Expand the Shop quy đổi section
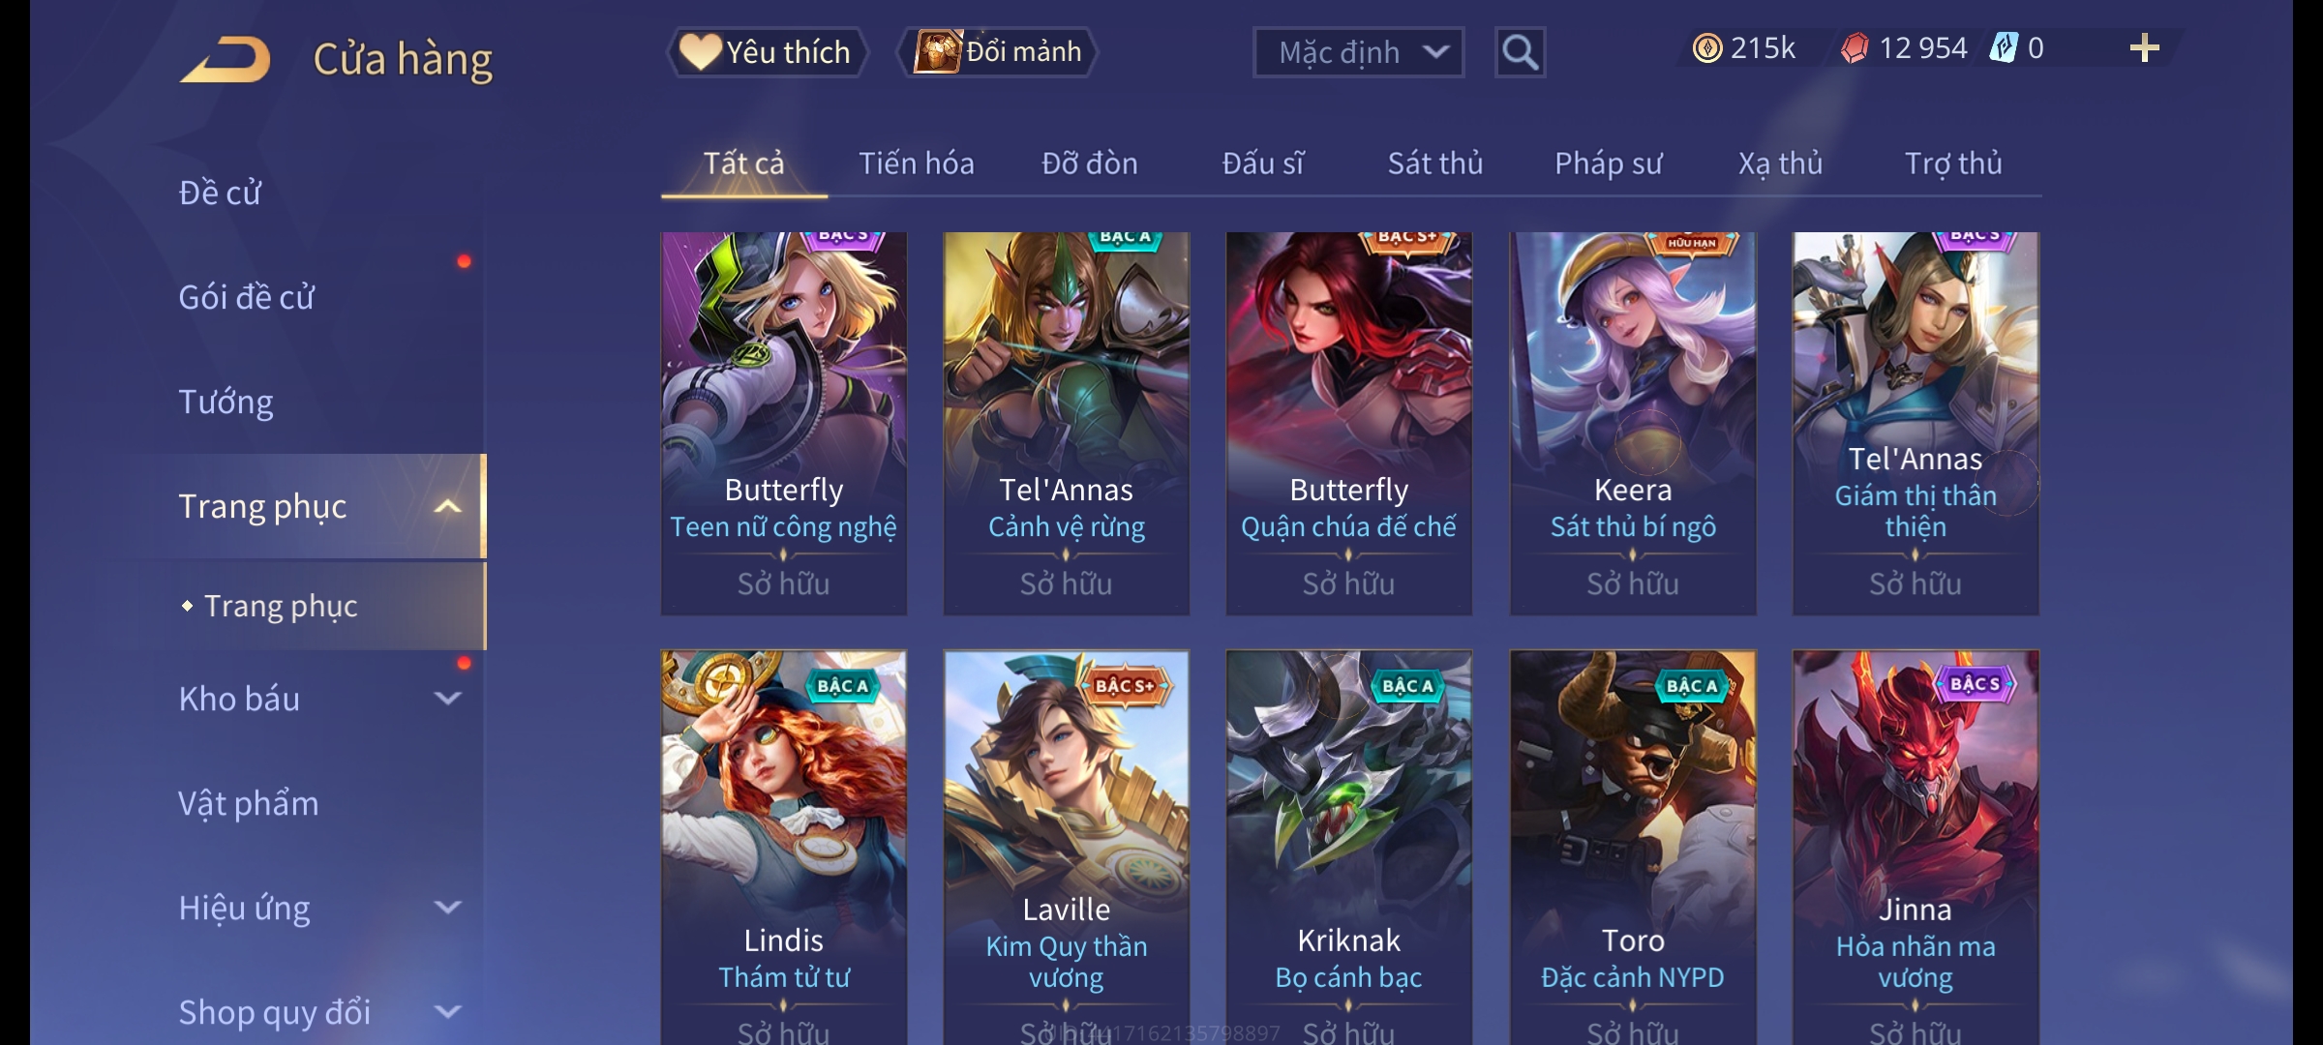This screenshot has width=2323, height=1045. pyautogui.click(x=447, y=1011)
